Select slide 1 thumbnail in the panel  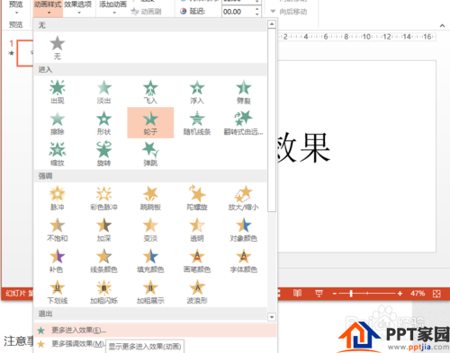pos(25,53)
